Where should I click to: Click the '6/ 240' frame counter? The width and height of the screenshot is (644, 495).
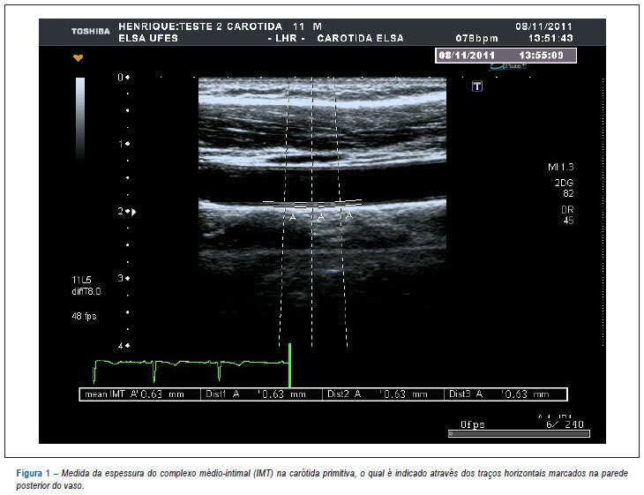coord(565,424)
